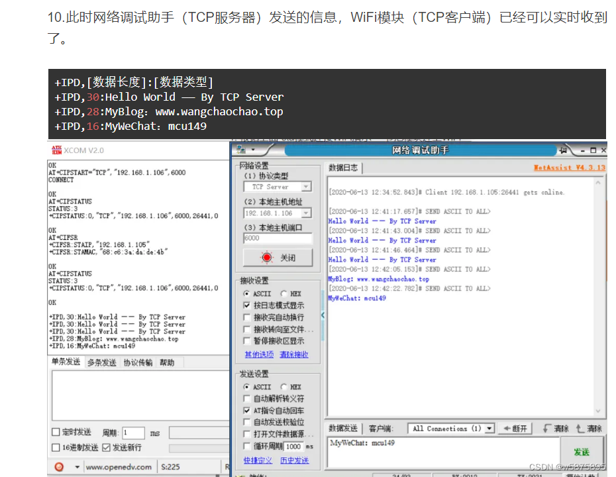Open the All Connections (1) client dropdown
Image resolution: width=616 pixels, height=477 pixels.
point(489,428)
